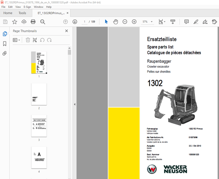Open the File menu
The height and width of the screenshot is (179, 219).
pyautogui.click(x=3, y=7)
